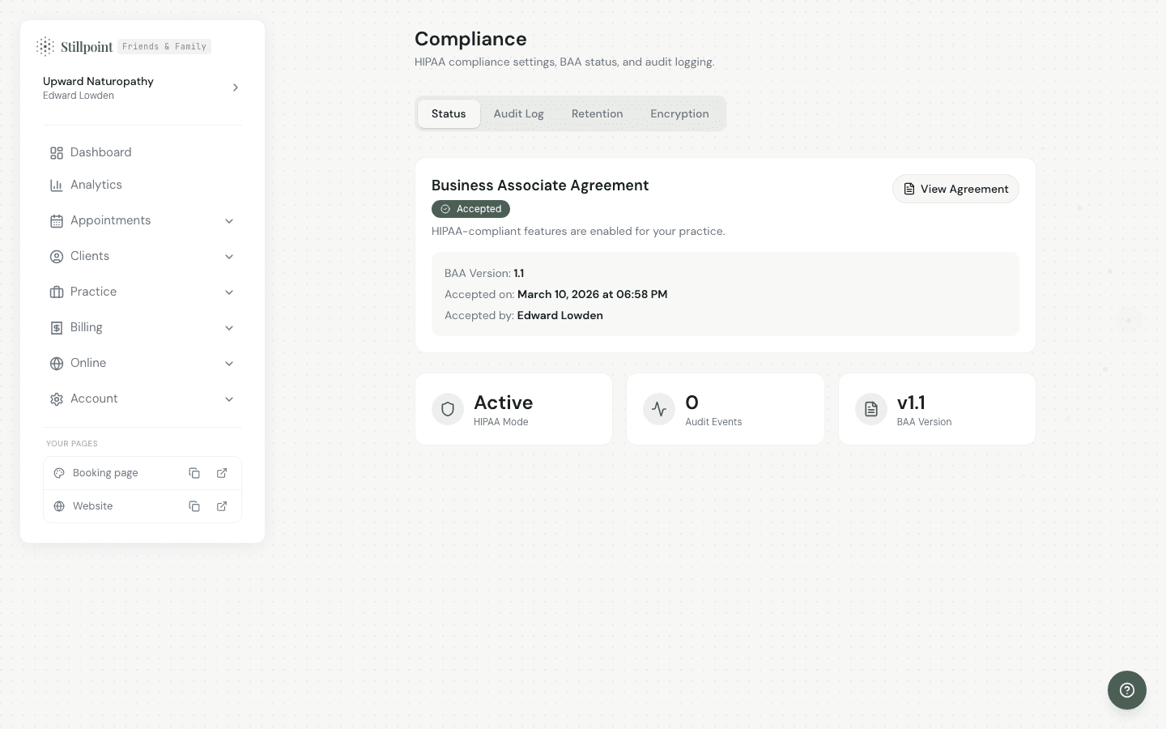Switch to the Audit Log tab
This screenshot has width=1166, height=729.
point(518,113)
